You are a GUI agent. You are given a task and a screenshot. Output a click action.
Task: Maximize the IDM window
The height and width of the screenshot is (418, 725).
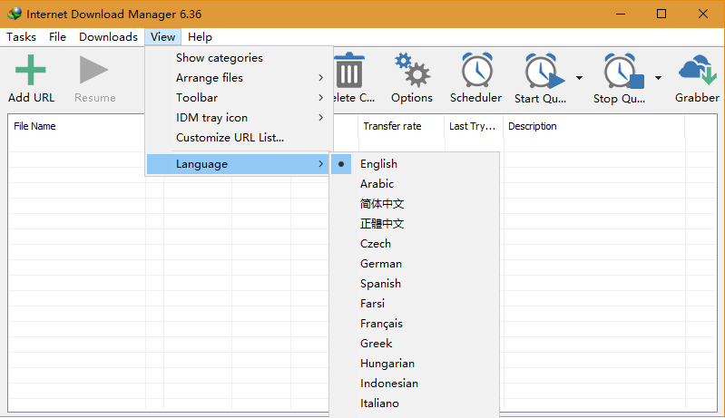pyautogui.click(x=661, y=14)
